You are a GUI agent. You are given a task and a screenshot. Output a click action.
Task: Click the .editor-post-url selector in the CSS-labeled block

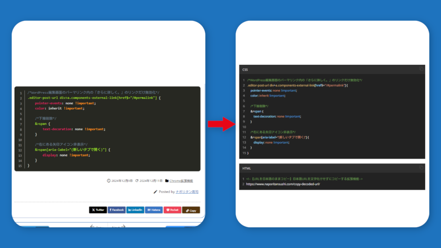click(x=298, y=85)
